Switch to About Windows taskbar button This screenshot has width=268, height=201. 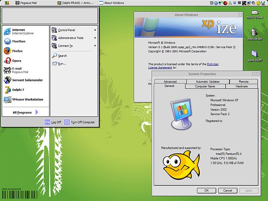click(112, 3)
